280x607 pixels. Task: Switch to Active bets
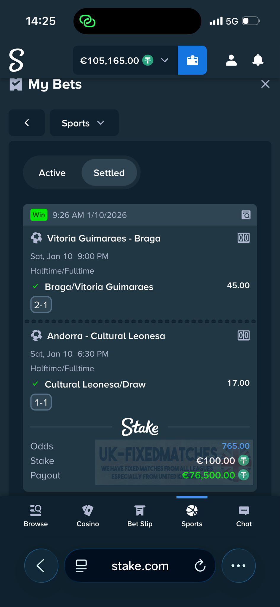[x=52, y=173]
